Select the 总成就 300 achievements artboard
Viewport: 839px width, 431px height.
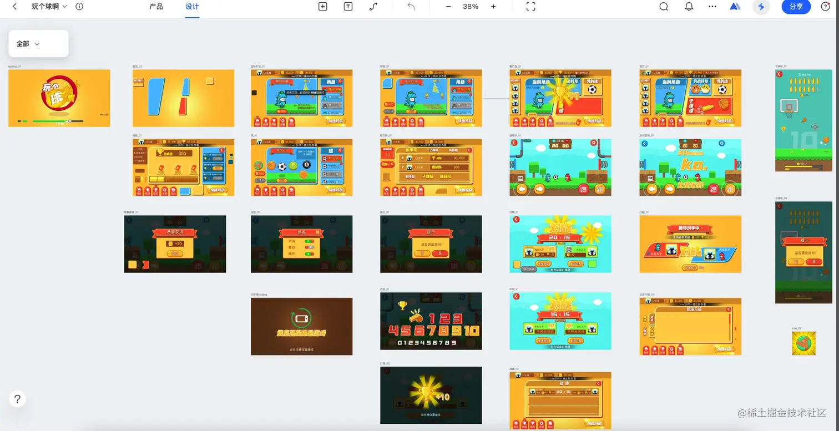coord(183,168)
